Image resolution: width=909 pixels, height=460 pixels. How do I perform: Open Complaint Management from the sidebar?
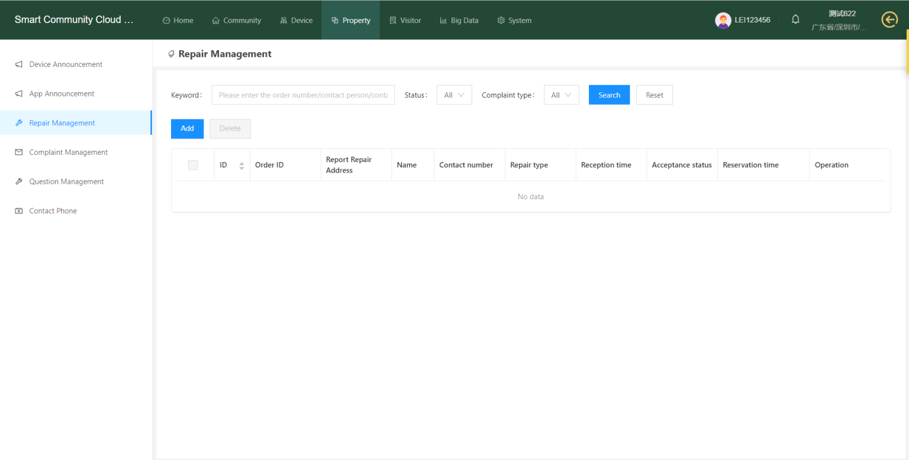(68, 152)
